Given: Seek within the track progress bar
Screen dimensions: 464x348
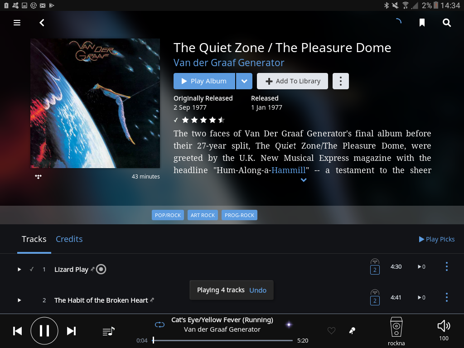Looking at the screenshot, I should click(x=222, y=340).
